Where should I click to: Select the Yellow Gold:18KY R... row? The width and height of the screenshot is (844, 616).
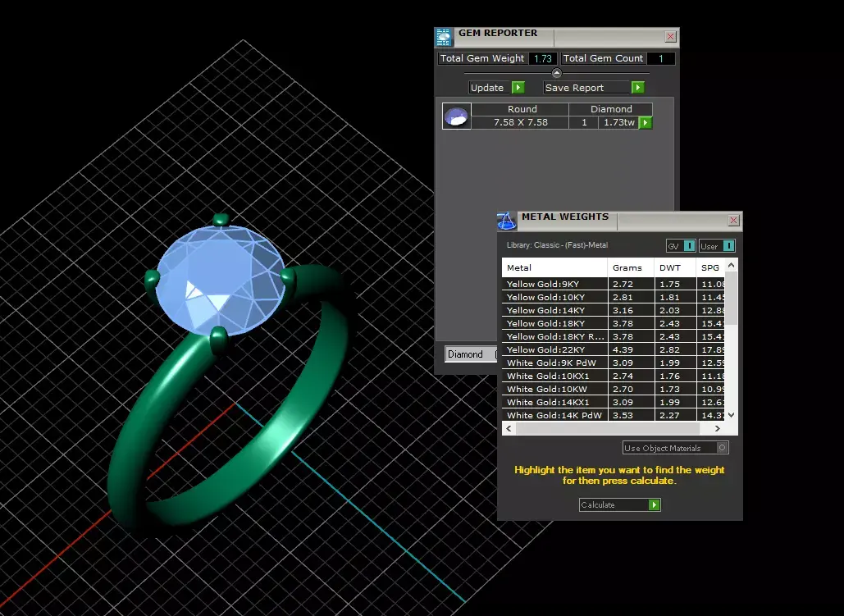coord(614,336)
